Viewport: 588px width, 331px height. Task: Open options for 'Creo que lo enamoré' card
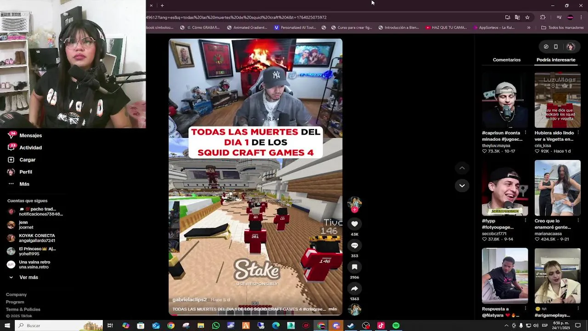578,221
